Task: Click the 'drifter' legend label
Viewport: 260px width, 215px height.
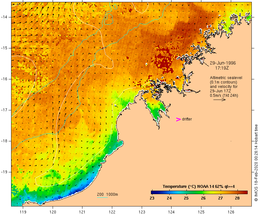Action: tap(187, 119)
